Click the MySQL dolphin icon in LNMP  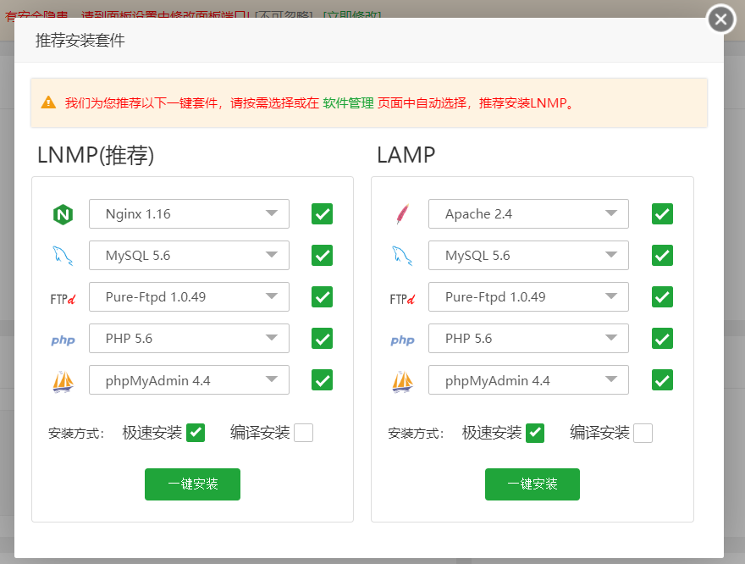[63, 256]
